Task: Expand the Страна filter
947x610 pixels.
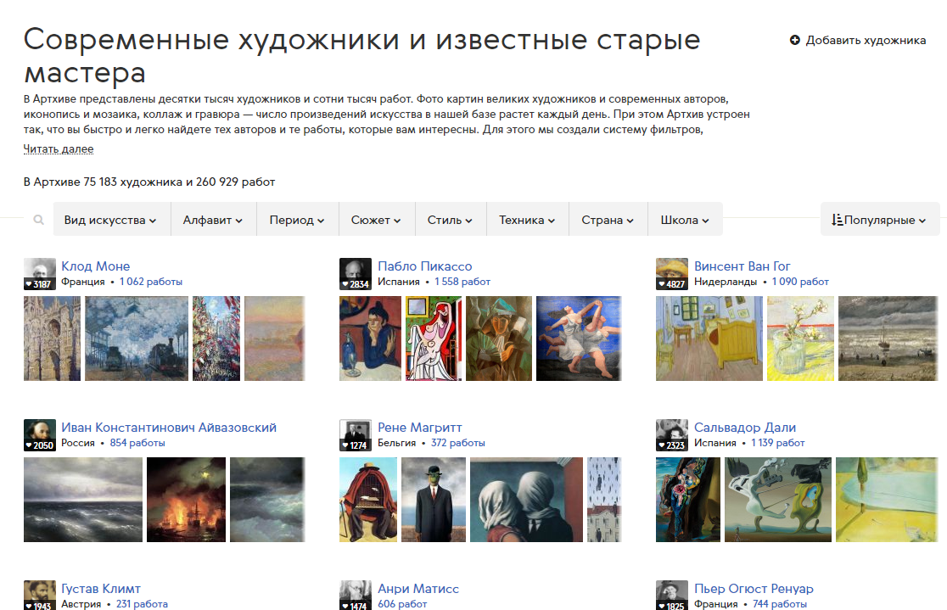Action: [608, 220]
